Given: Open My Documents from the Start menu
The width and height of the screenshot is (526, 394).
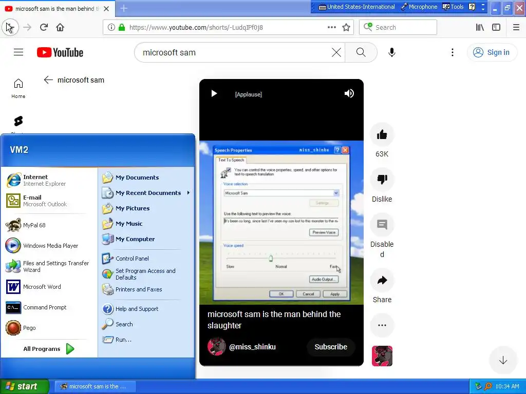Looking at the screenshot, I should click(x=146, y=178).
